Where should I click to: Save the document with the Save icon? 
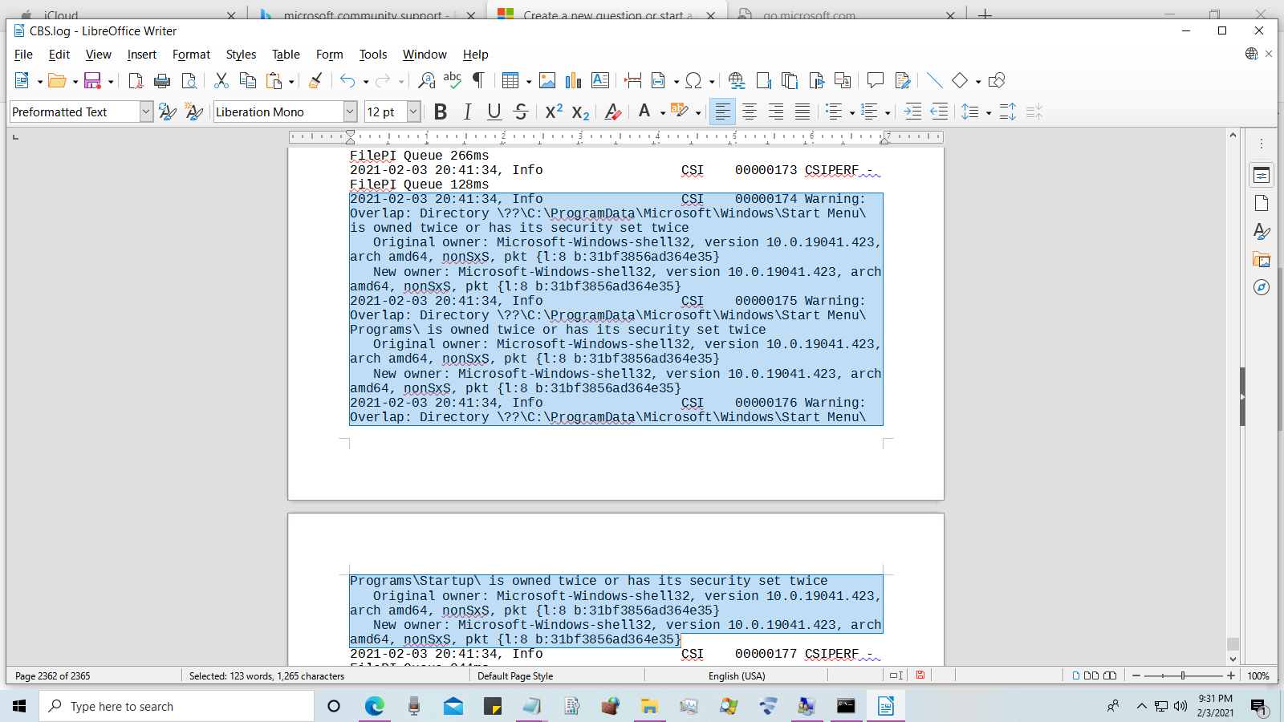coord(93,81)
